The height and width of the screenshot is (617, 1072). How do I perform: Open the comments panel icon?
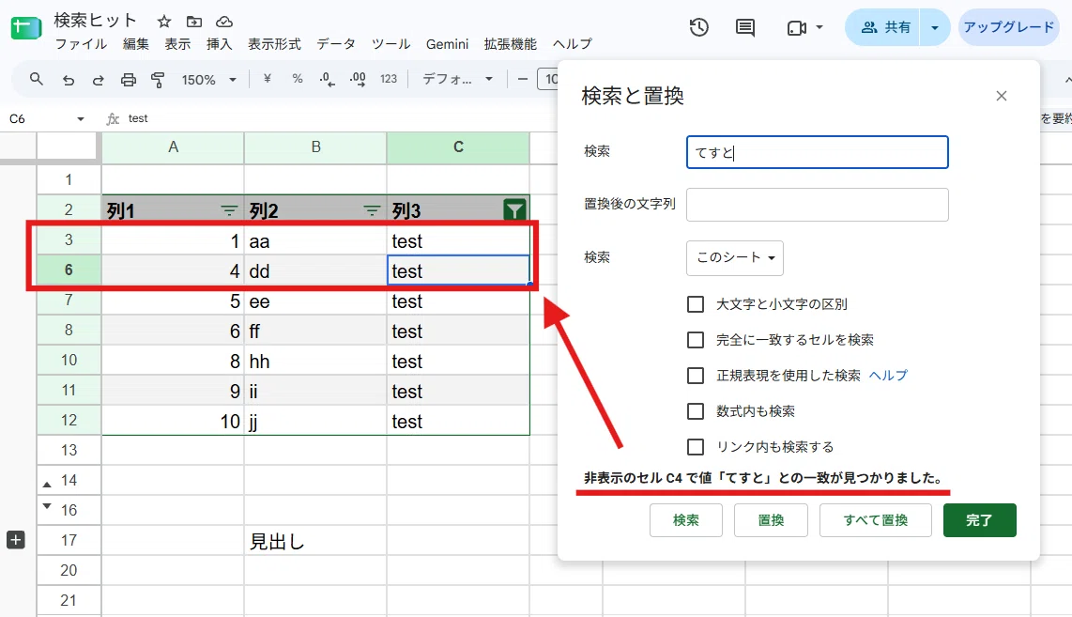click(744, 28)
